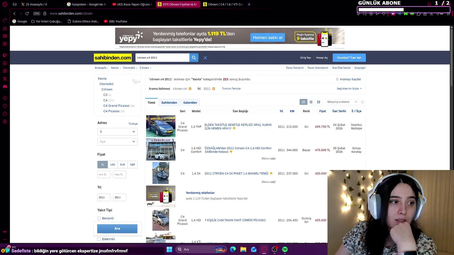This screenshot has height=255, width=454.
Task: Click Ücretsiz İlan Ver button
Action: (349, 58)
